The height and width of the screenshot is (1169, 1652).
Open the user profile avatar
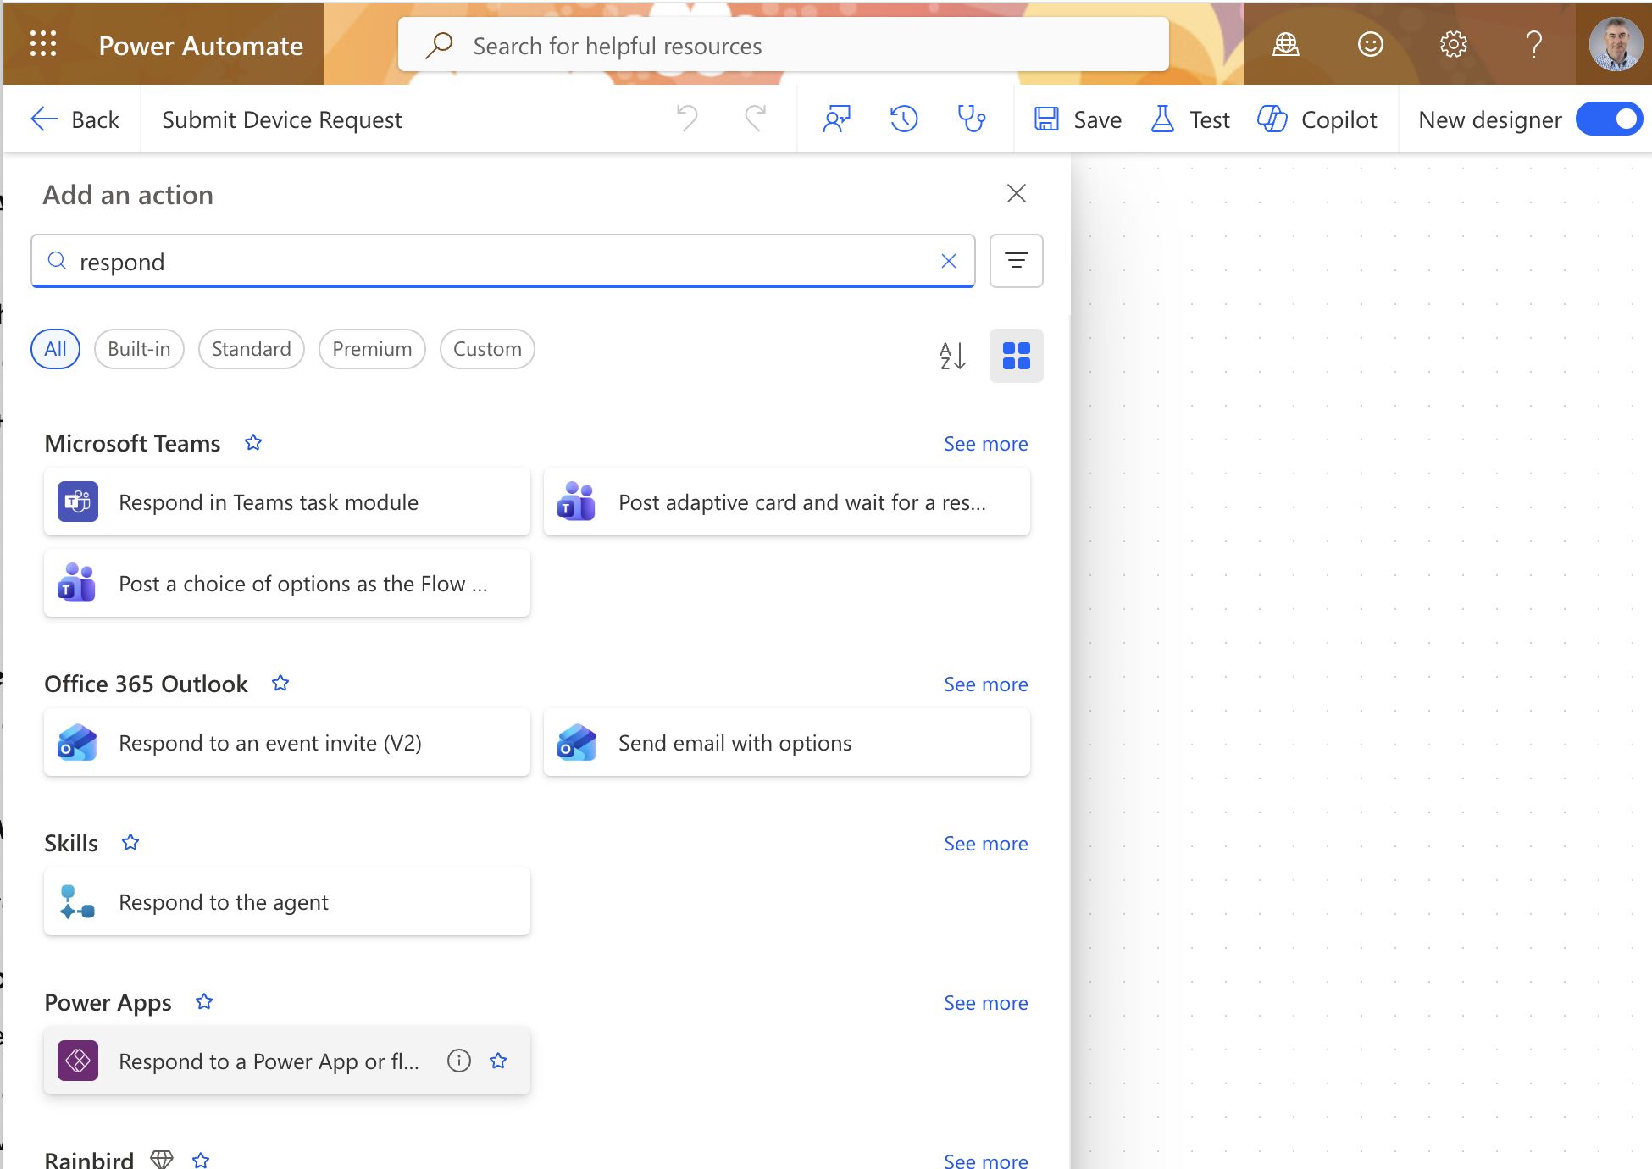[1616, 44]
